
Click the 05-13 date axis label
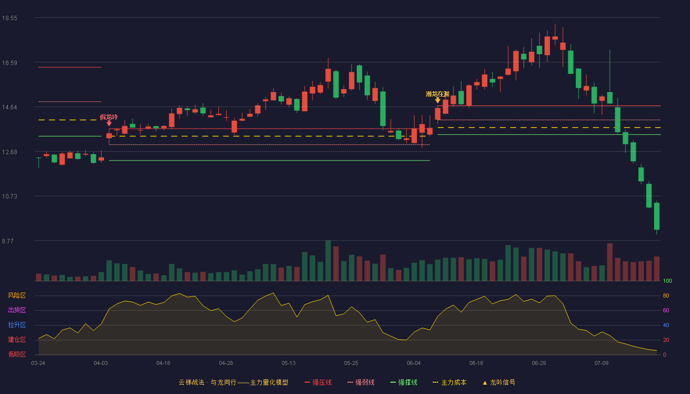pos(288,363)
